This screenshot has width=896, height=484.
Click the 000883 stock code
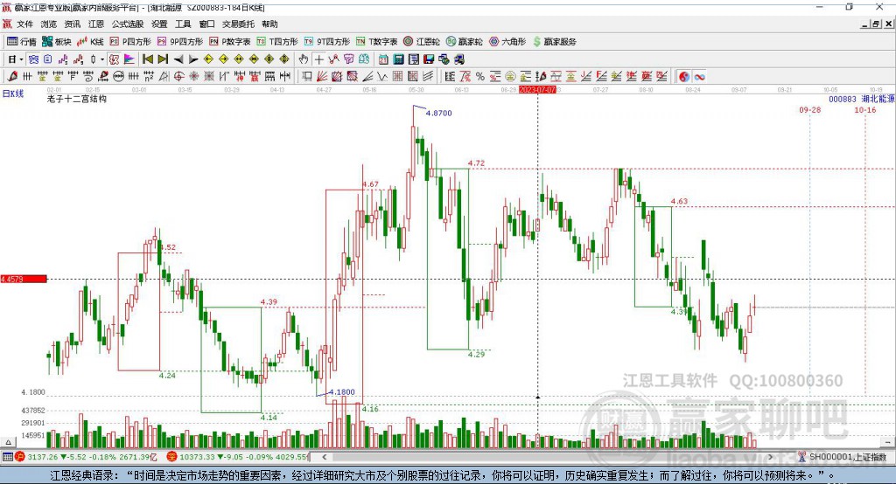(x=843, y=99)
